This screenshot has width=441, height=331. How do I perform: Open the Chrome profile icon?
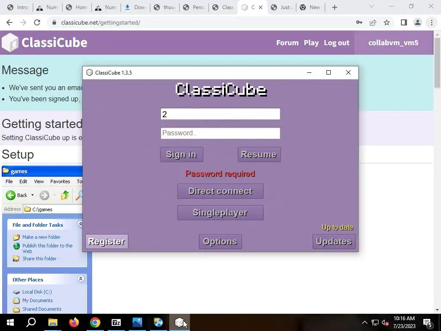tap(418, 22)
